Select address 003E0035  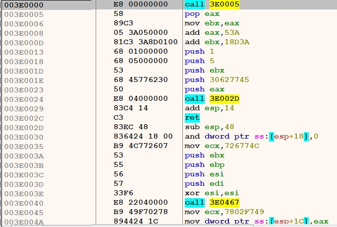click(24, 147)
